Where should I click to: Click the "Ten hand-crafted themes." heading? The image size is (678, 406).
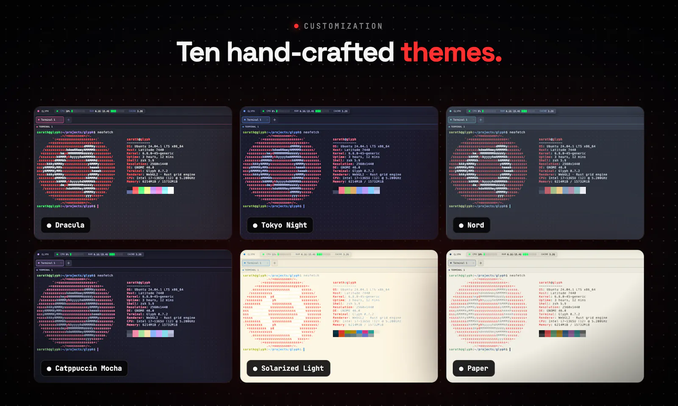click(x=339, y=52)
